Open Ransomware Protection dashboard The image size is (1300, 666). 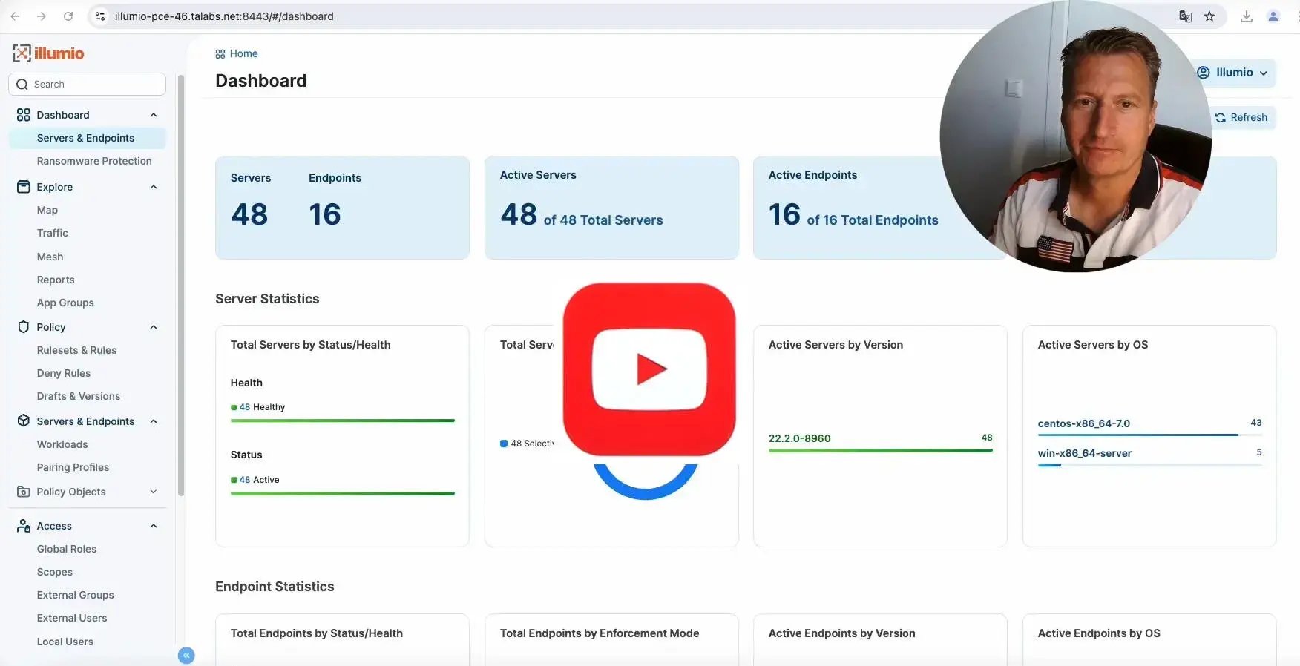[94, 161]
